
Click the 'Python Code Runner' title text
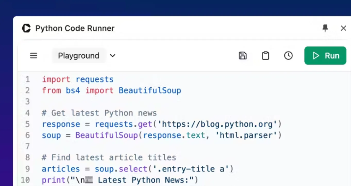(75, 28)
